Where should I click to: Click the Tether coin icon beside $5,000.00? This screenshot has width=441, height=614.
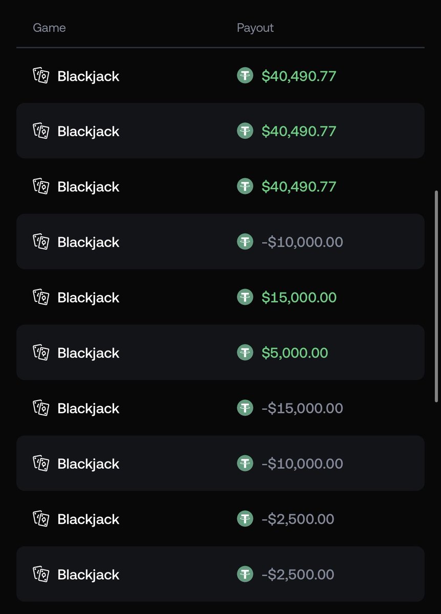click(245, 353)
